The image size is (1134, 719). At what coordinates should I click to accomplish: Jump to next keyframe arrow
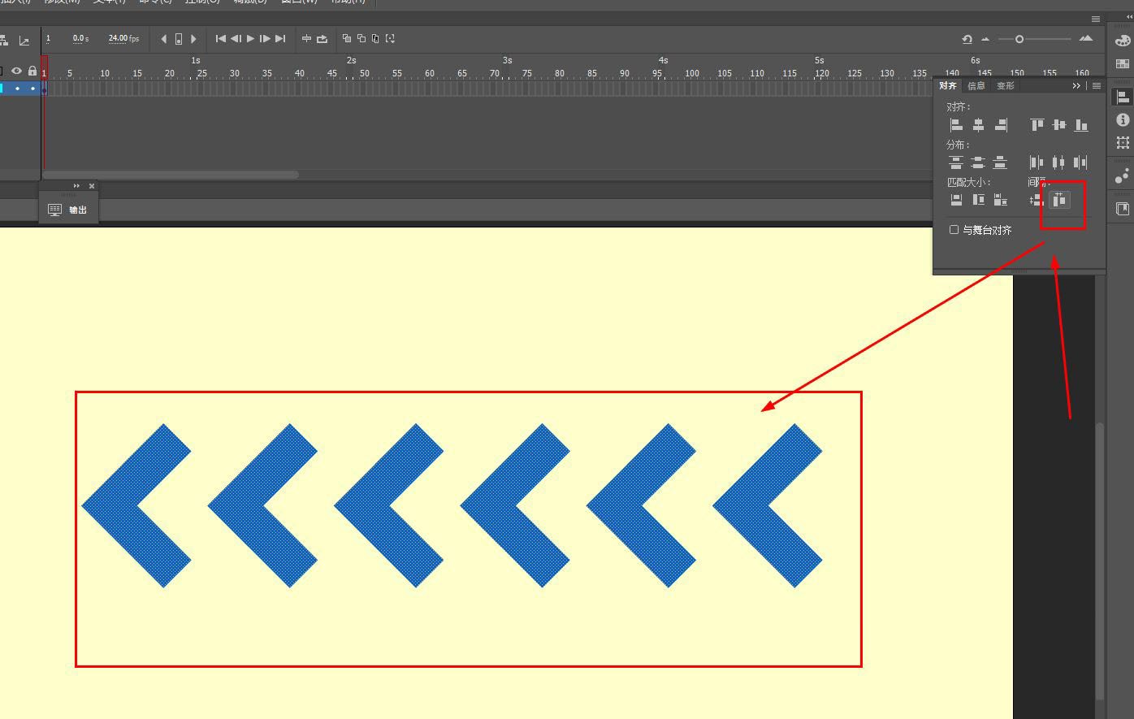[x=193, y=38]
